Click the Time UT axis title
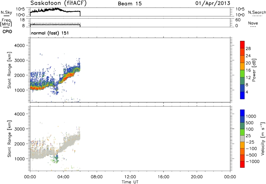Viewport: 266px width, 184px height. coord(130,182)
